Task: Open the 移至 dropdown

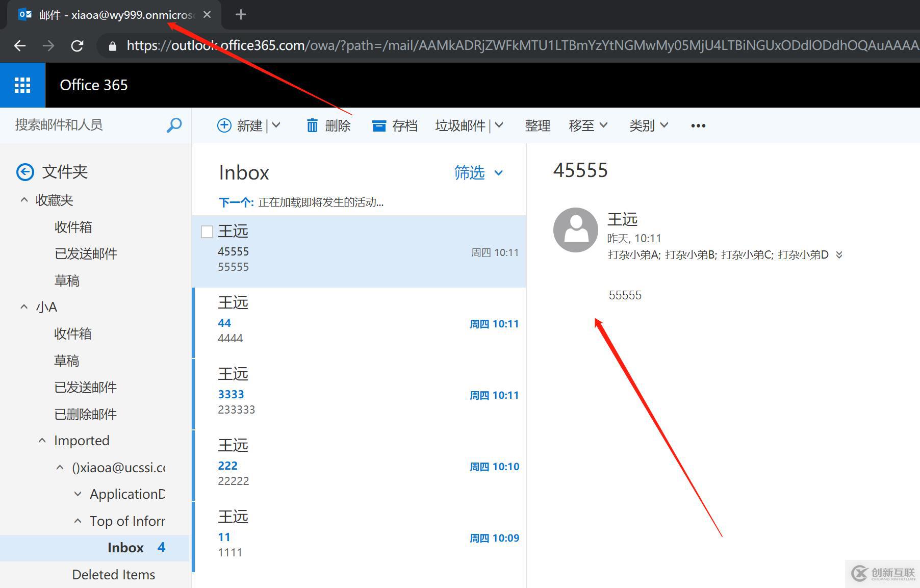Action: pos(588,125)
